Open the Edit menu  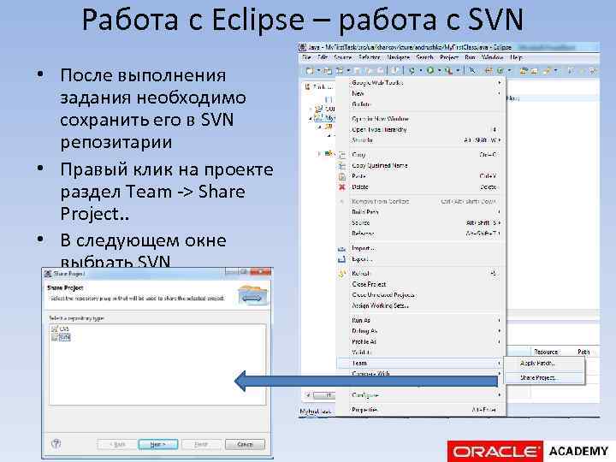tap(323, 57)
